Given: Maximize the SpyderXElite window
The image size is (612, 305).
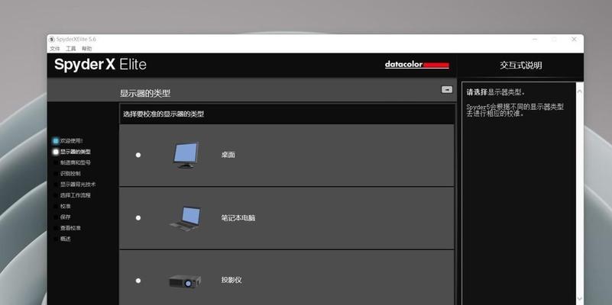Looking at the screenshot, I should click(x=554, y=40).
